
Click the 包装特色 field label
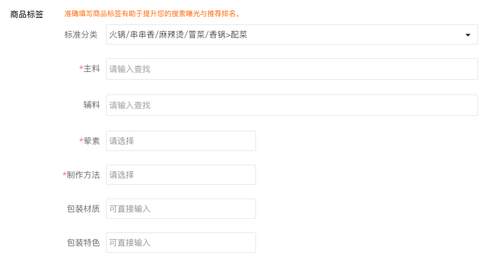(x=83, y=243)
